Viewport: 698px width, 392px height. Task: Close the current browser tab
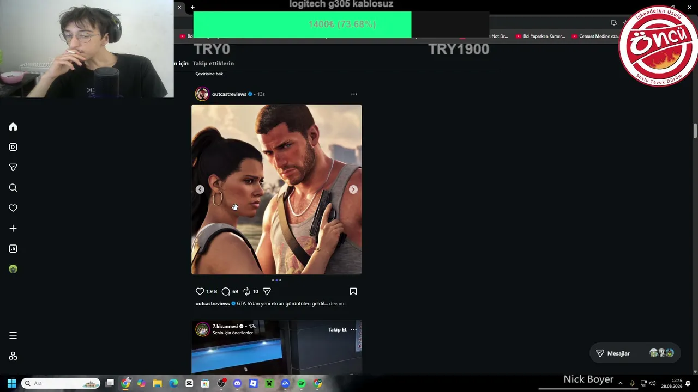[x=179, y=7]
